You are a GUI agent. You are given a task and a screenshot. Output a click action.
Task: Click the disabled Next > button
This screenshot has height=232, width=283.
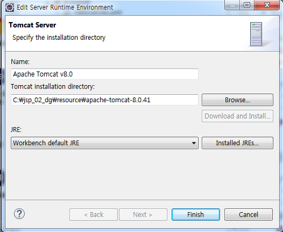coord(143,214)
